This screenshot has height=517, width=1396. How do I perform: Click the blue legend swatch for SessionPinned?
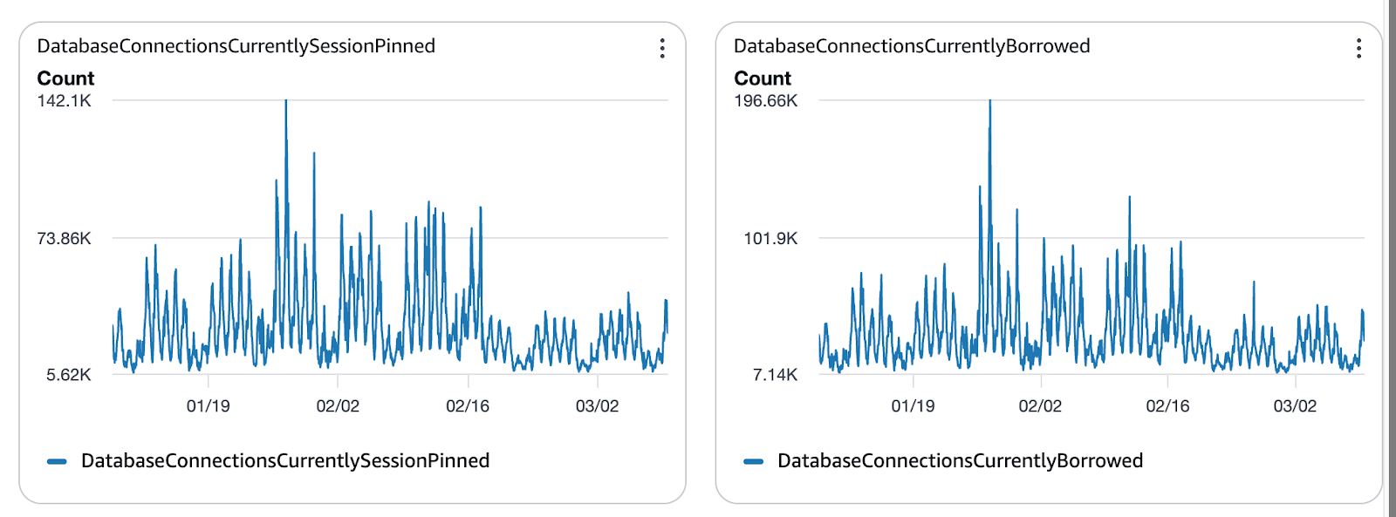pyautogui.click(x=57, y=461)
